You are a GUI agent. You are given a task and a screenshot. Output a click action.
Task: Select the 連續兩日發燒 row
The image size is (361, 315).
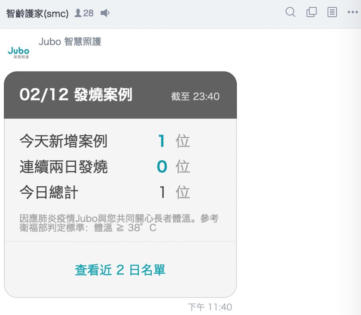click(105, 166)
